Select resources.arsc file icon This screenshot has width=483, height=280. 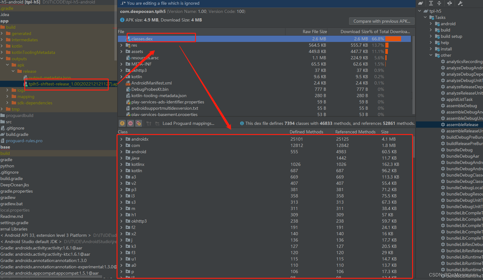(128, 58)
